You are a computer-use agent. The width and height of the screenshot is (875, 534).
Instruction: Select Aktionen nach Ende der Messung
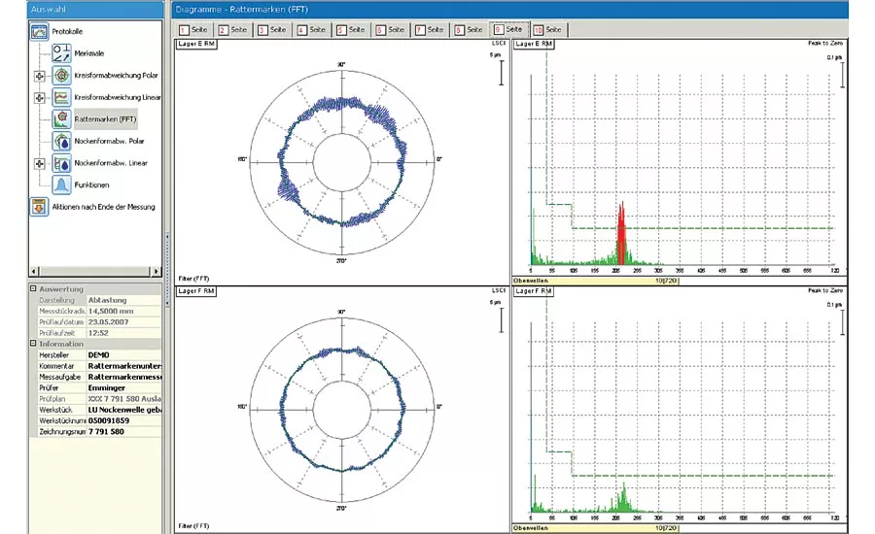tap(104, 207)
